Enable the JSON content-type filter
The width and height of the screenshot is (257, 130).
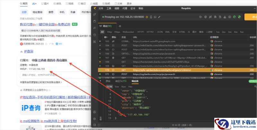160,32
